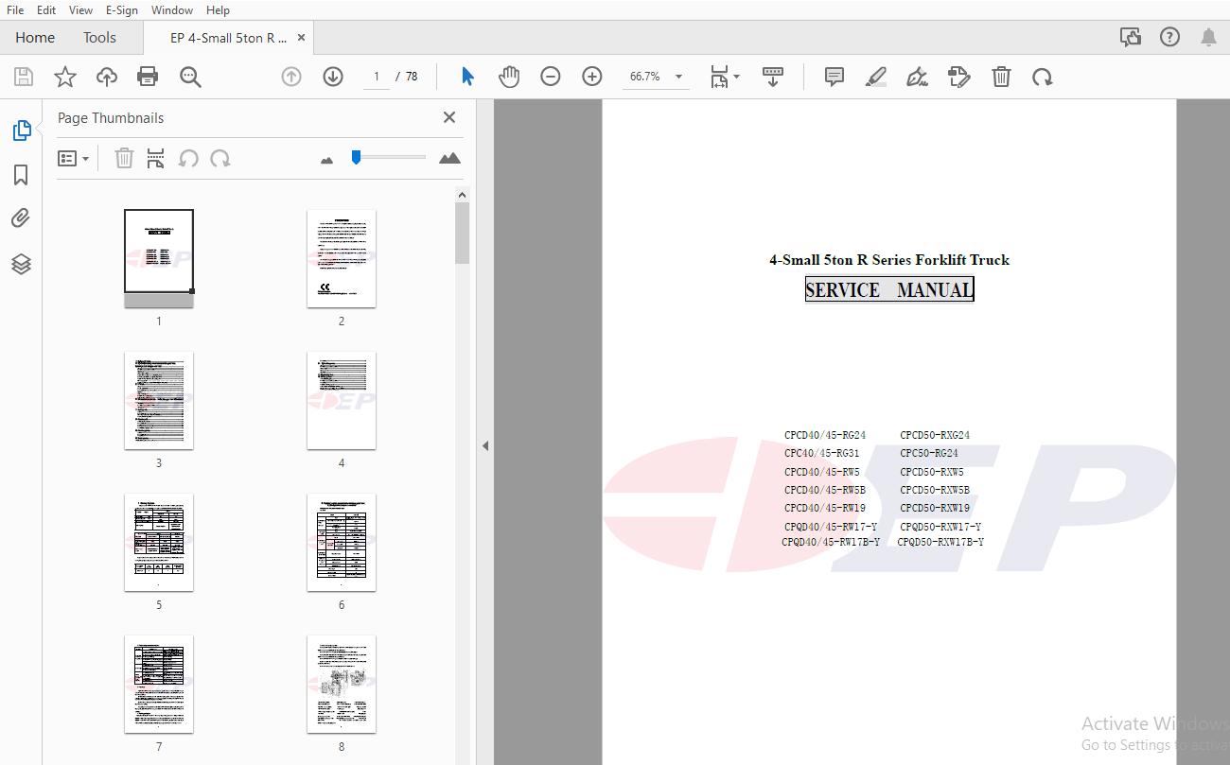This screenshot has height=765, width=1230.
Task: Rotate thumbnails counterclockwise
Action: click(x=188, y=158)
